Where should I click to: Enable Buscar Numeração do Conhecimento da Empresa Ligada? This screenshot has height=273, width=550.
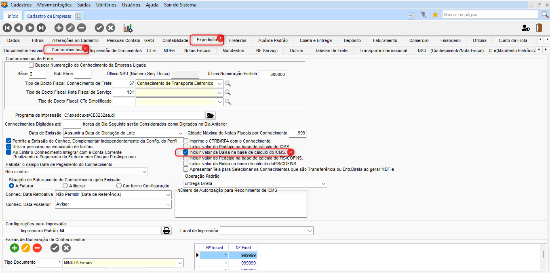pyautogui.click(x=32, y=65)
